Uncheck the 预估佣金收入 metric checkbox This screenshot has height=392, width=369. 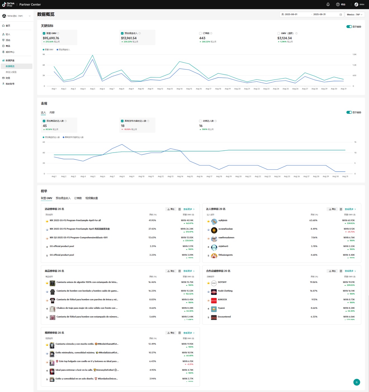pyautogui.click(x=122, y=33)
